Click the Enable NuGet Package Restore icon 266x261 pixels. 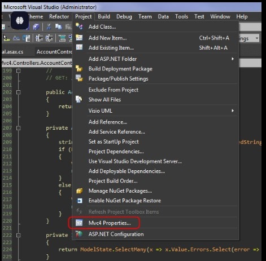(x=79, y=201)
